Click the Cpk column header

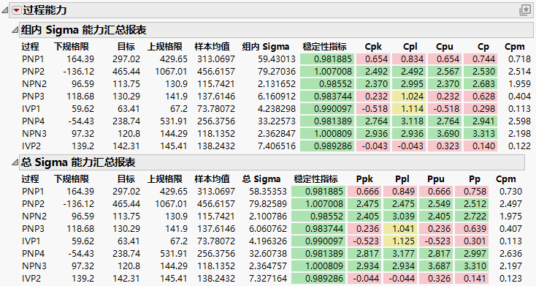click(373, 47)
